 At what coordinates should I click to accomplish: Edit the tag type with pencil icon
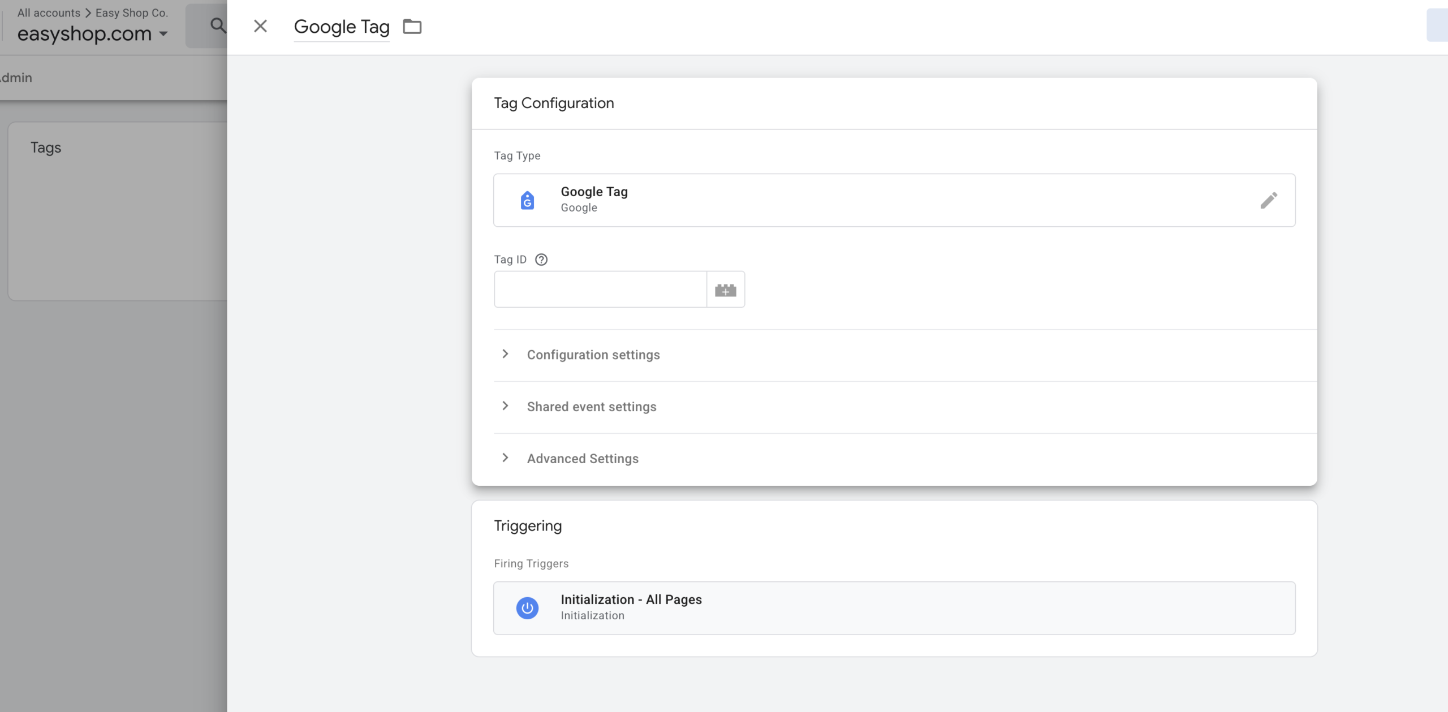click(1269, 200)
